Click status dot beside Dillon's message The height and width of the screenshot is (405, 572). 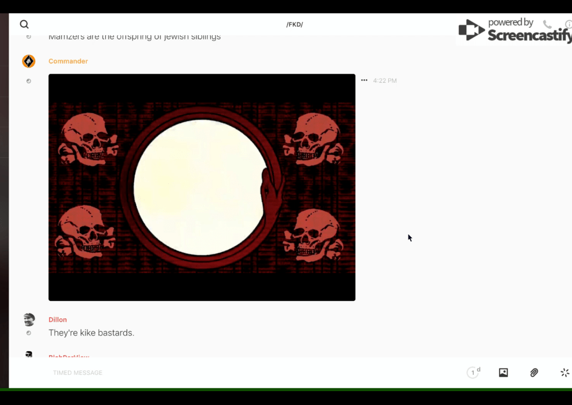tap(29, 333)
